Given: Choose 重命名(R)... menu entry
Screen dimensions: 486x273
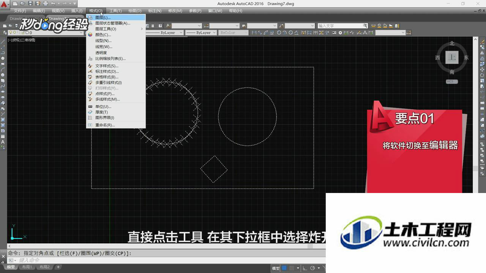Looking at the screenshot, I should pos(116,125).
